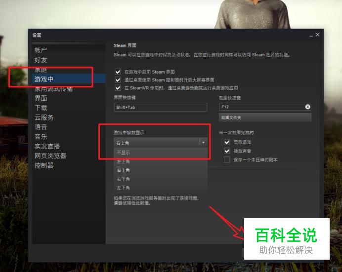This screenshot has height=272, width=342.
Task: Open the 网页浏览器 settings category
Action: click(50, 155)
